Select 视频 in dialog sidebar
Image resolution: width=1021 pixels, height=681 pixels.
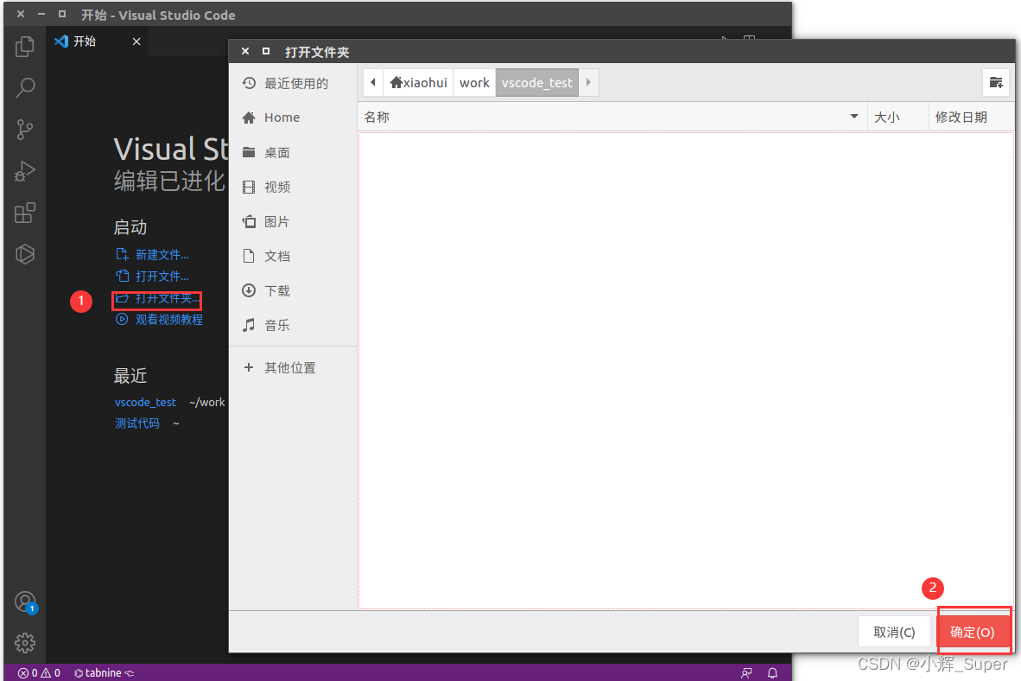click(x=293, y=187)
